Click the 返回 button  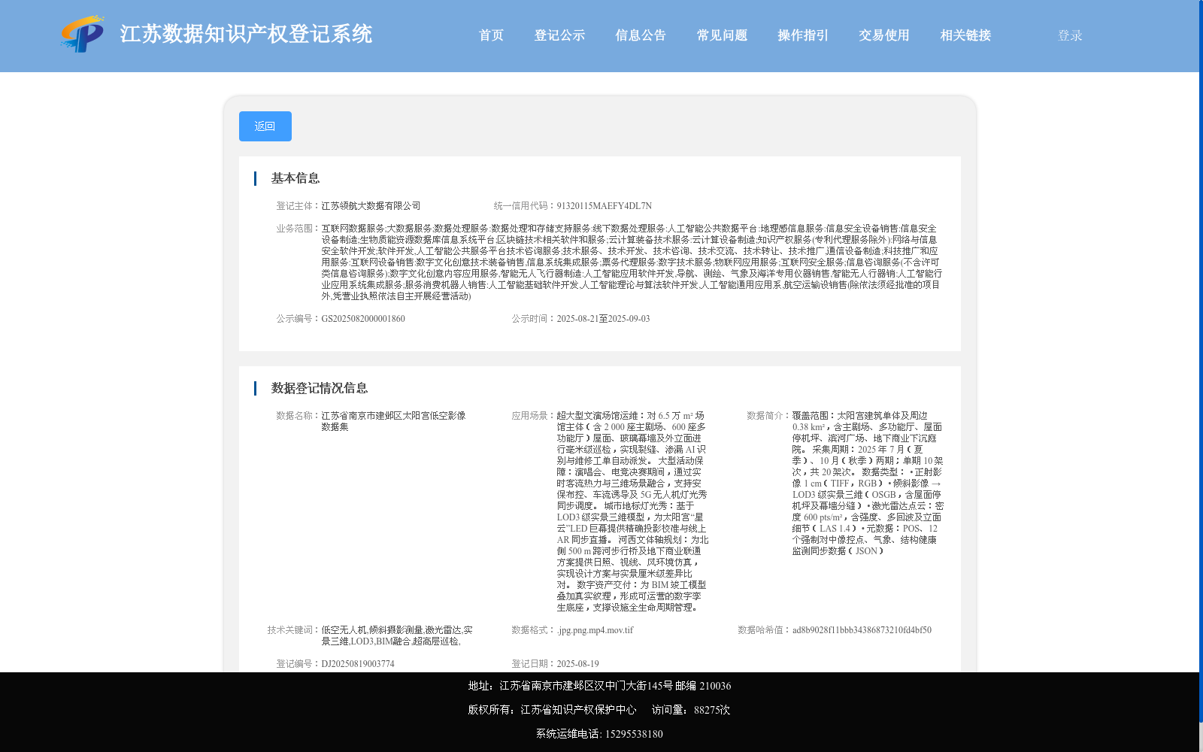point(265,126)
